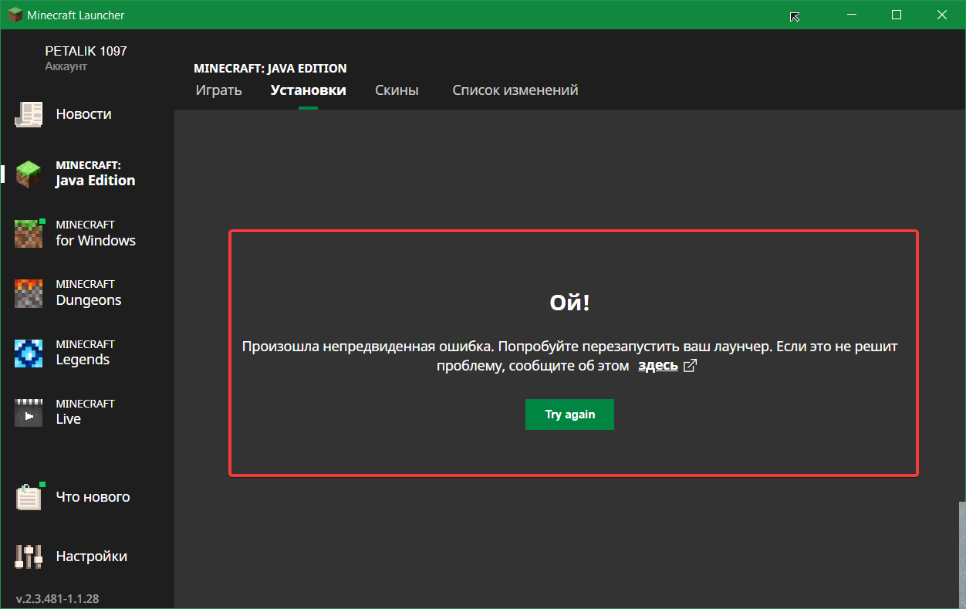Select the Установки tab
This screenshot has width=966, height=609.
pyautogui.click(x=308, y=90)
